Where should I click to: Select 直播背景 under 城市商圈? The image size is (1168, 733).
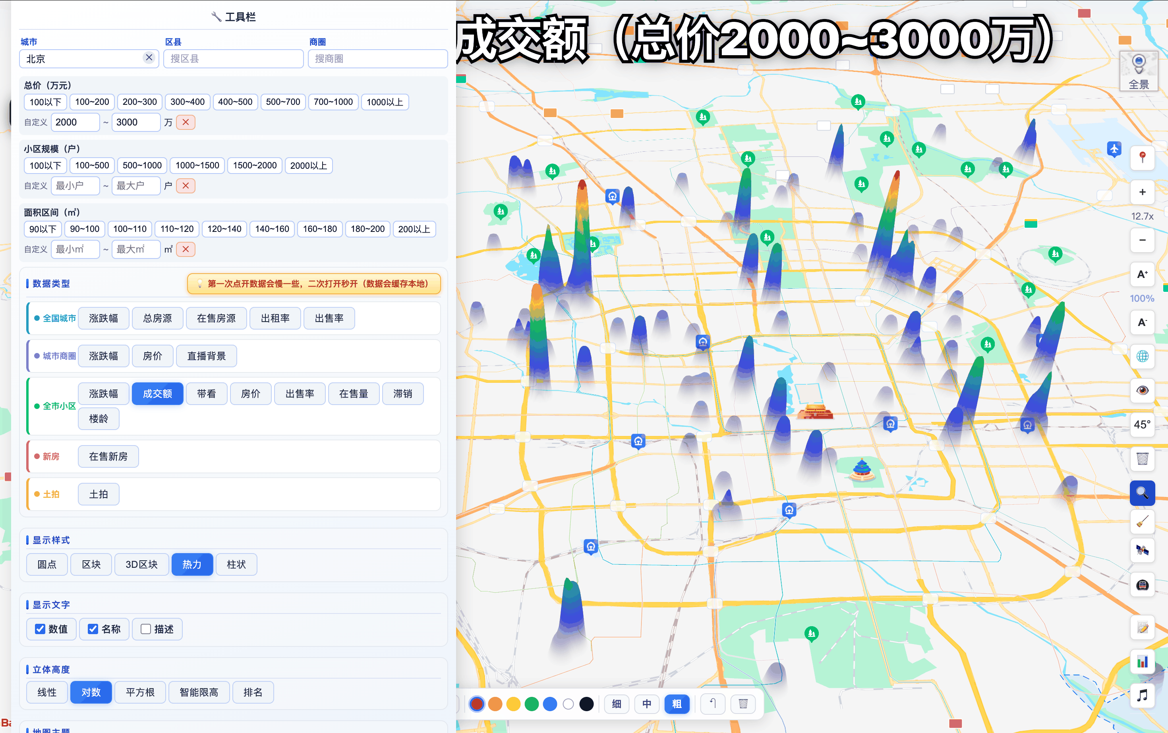point(207,356)
